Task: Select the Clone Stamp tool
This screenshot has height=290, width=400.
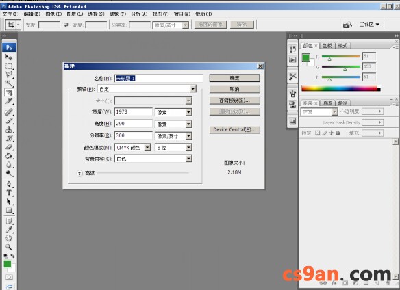Action: [9, 129]
